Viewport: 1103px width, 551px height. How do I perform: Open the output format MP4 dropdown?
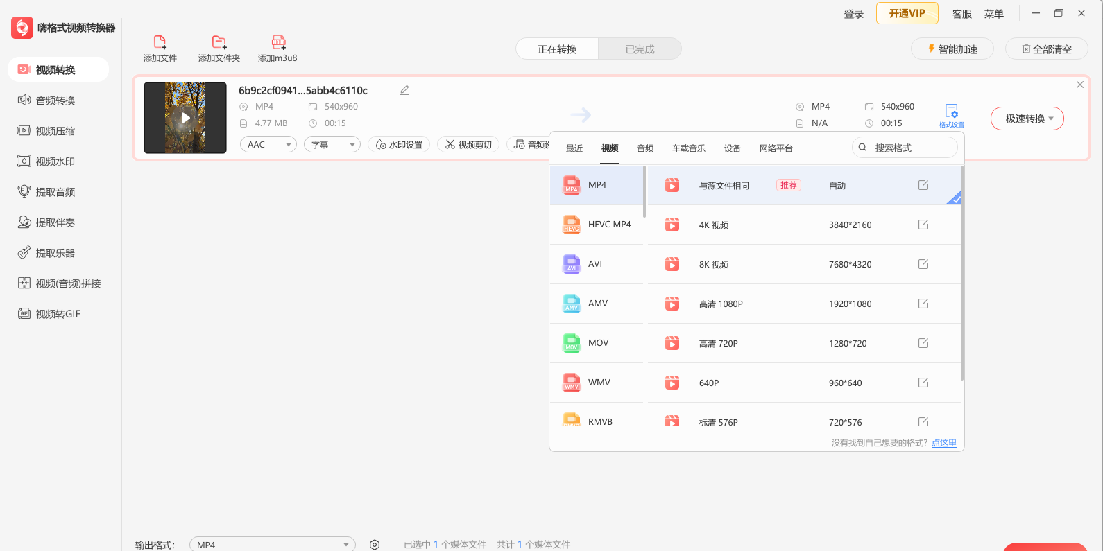pyautogui.click(x=272, y=545)
